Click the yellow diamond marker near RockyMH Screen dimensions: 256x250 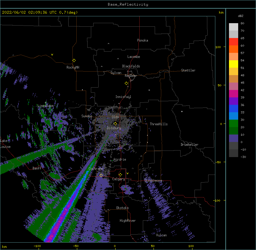tap(74, 61)
